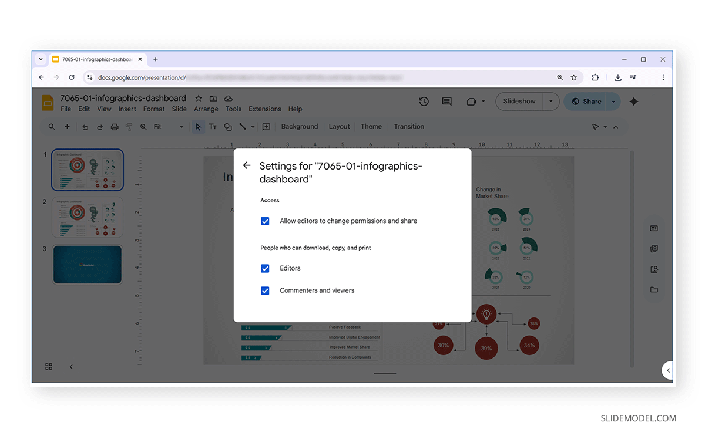
Task: Open the shapes tool
Action: [x=228, y=126]
